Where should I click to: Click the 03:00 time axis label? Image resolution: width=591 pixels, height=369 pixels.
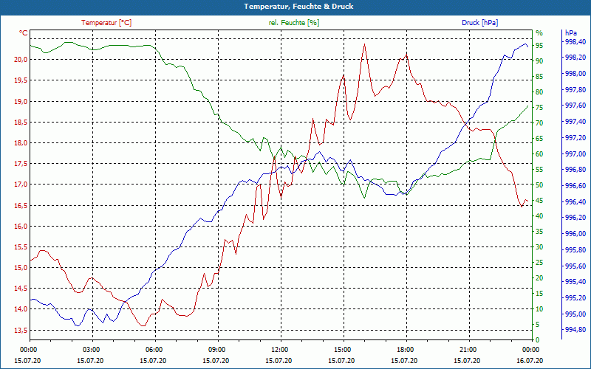pos(90,349)
